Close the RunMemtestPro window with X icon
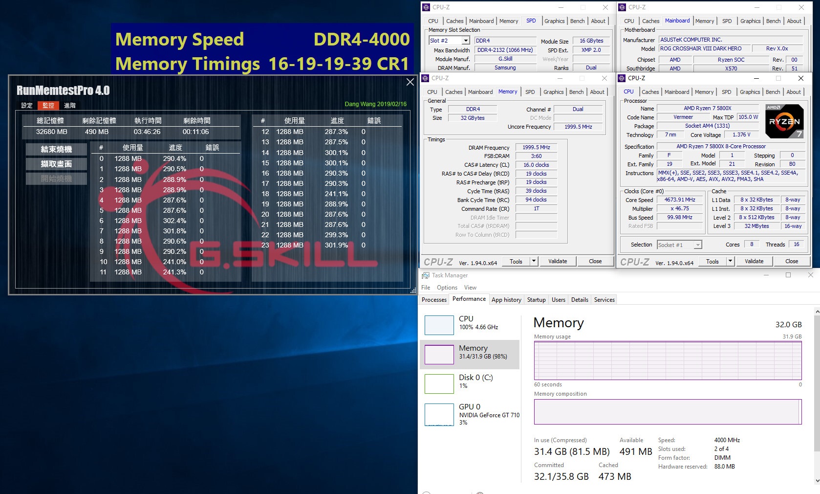820x494 pixels. coord(410,82)
